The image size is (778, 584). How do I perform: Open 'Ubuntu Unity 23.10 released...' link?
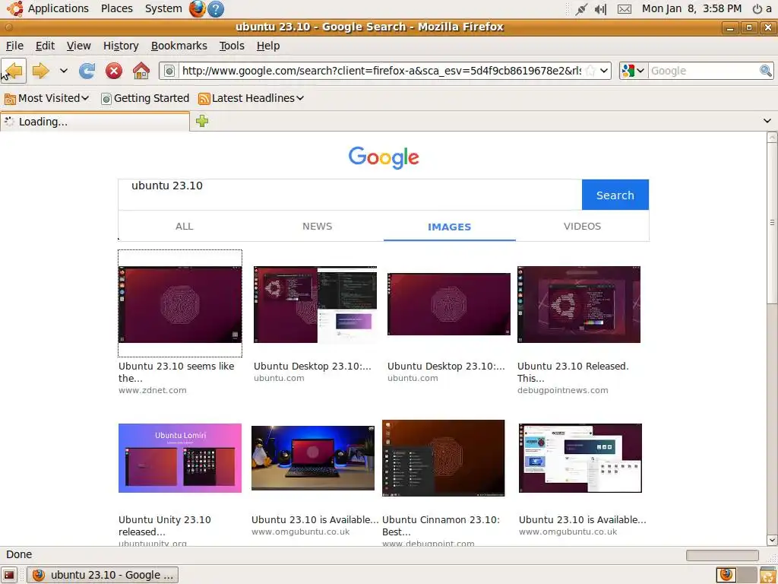click(165, 525)
